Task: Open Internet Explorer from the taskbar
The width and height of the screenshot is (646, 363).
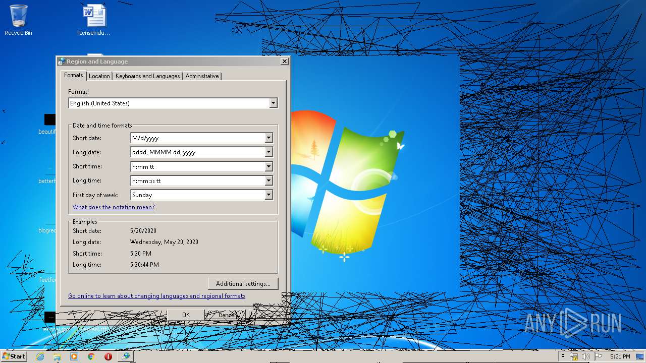Action: coord(40,356)
